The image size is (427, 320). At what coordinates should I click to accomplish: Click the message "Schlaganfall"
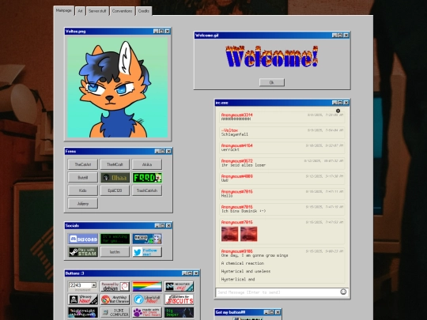[x=235, y=134]
